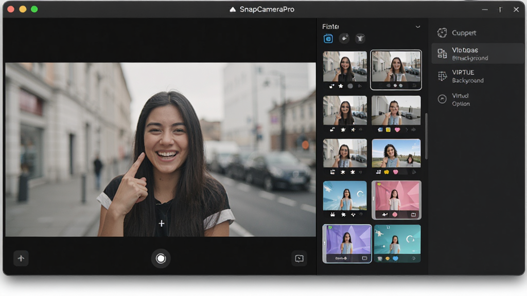The height and width of the screenshot is (296, 527).
Task: Click the pink circle under the pink thumbnail
Action: 395,214
